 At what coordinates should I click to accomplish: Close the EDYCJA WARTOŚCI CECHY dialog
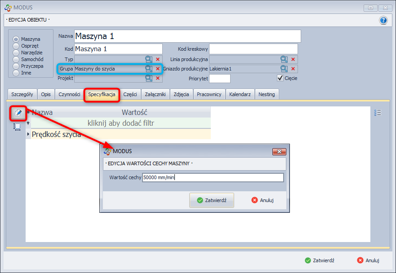pyautogui.click(x=279, y=151)
